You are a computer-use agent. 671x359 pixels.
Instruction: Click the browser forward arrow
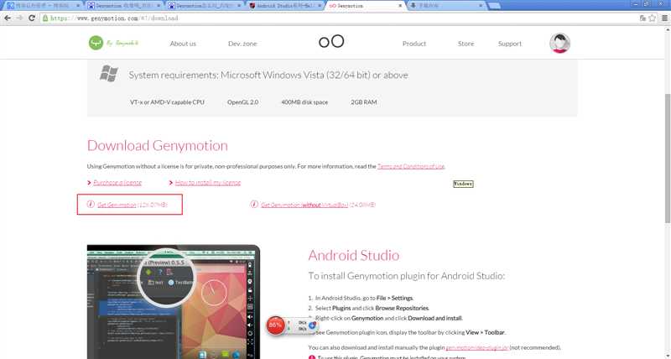pyautogui.click(x=19, y=18)
